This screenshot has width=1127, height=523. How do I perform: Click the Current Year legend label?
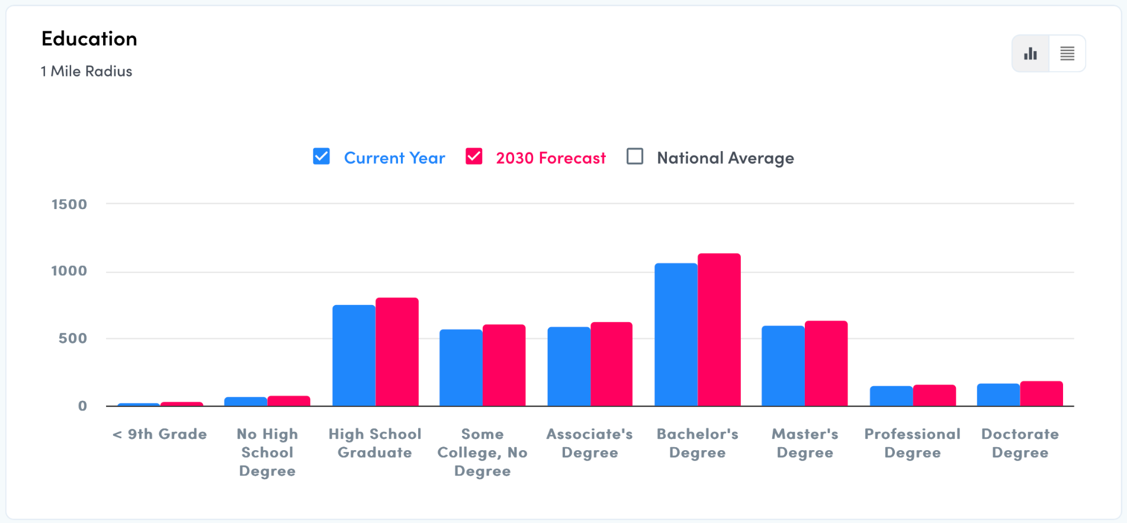click(x=394, y=158)
